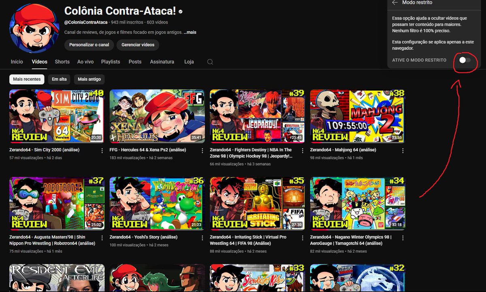
Task: Open the Resident Evil Afterlife thumbnail
Action: click(57, 278)
